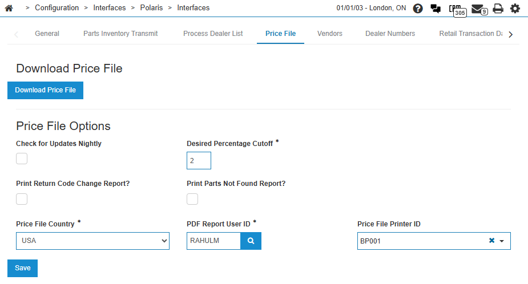
Task: Toggle Print Return Code Change Report checkbox
Action: point(22,199)
